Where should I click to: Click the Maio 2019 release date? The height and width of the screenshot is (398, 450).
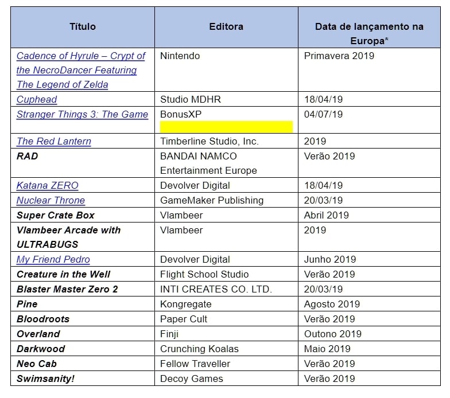[327, 349]
